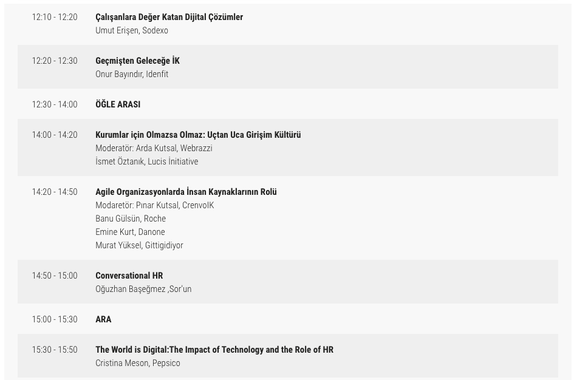Open 'The World is Digital' session title
574x380 pixels.
tap(214, 350)
